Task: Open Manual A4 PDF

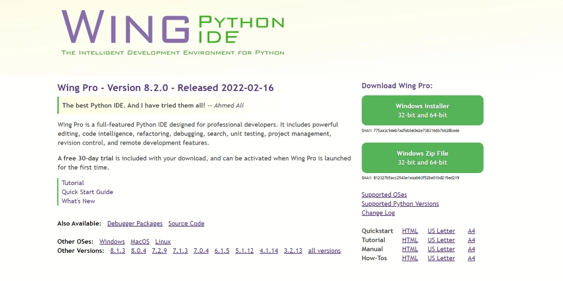Action: pos(471,249)
